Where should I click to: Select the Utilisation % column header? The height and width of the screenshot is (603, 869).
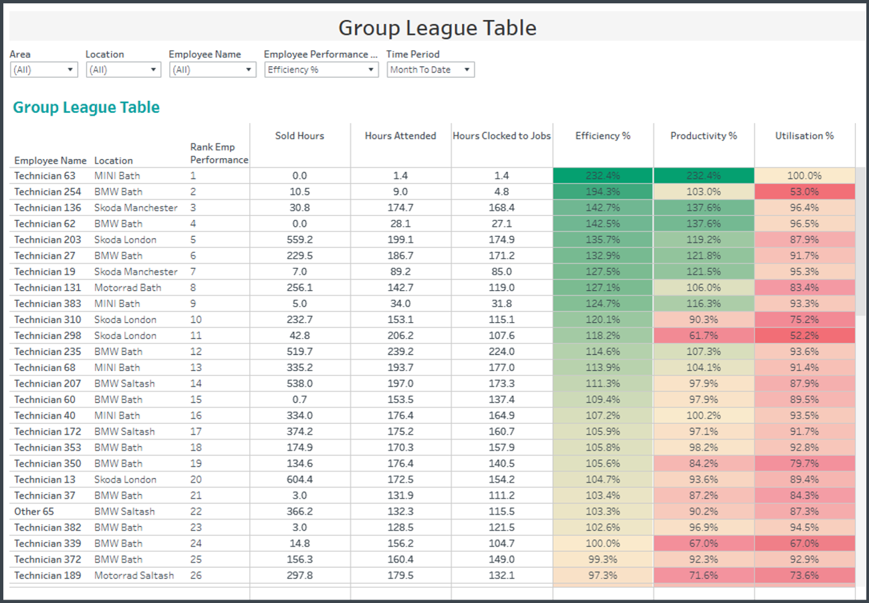click(x=804, y=136)
